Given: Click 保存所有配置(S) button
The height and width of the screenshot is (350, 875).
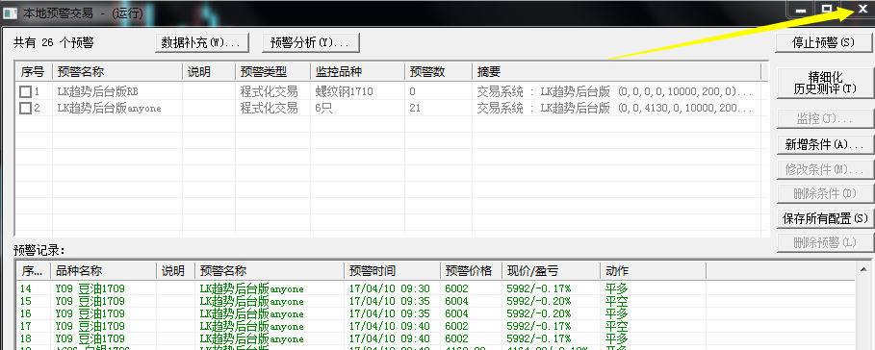Looking at the screenshot, I should click(x=825, y=218).
